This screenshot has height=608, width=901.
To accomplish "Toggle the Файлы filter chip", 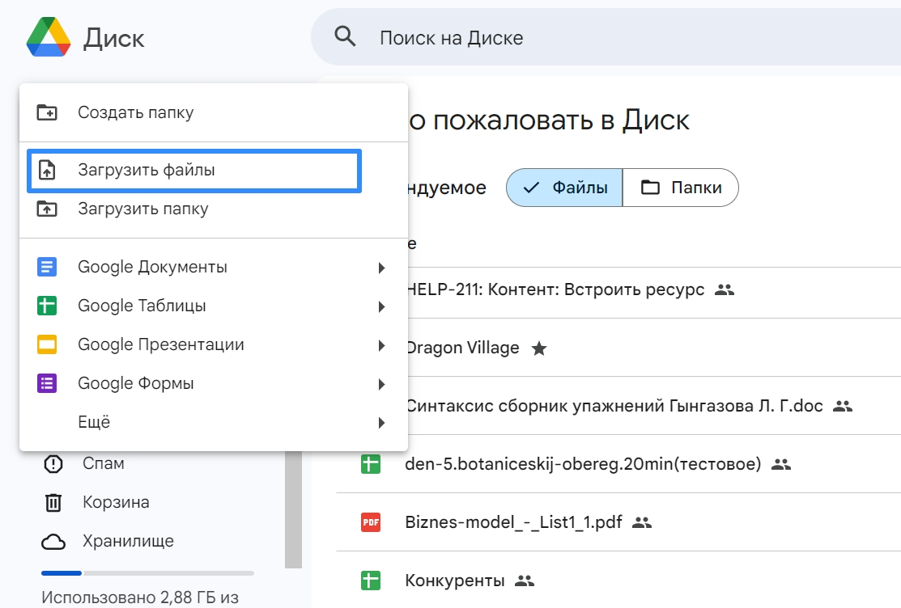I will (564, 188).
